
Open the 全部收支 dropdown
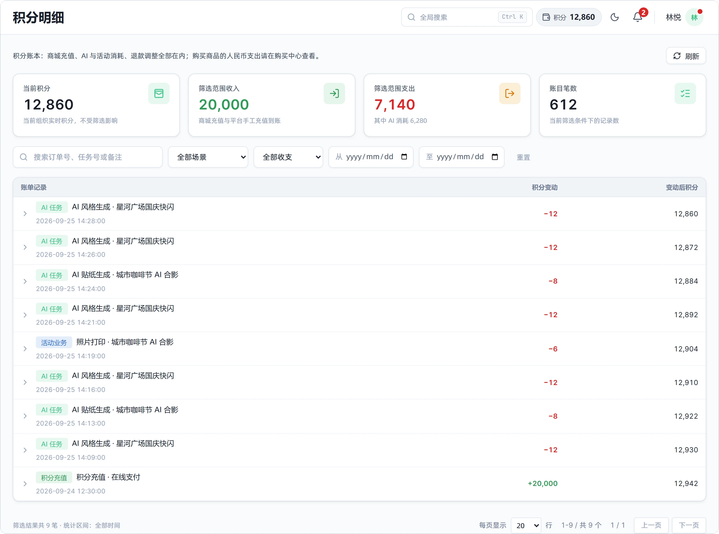tap(288, 157)
